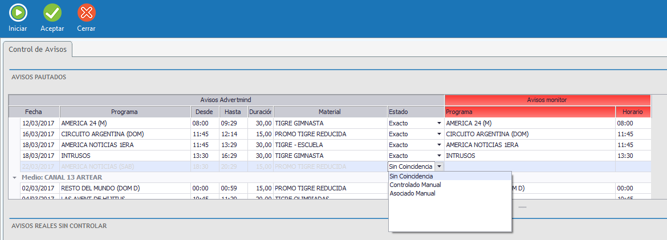Open Estado dropdown for AMERICA 24 (M) row
667x240 pixels.
(438, 123)
